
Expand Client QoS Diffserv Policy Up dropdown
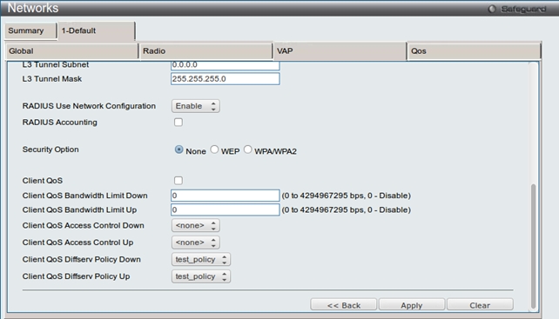pos(201,276)
